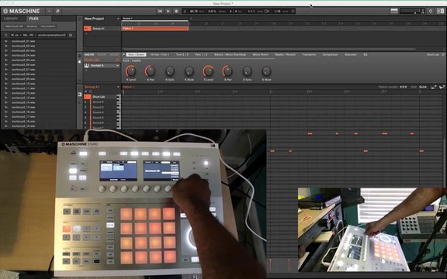This screenshot has width=447, height=279.
Task: Click the restart transport button
Action: pos(160,11)
